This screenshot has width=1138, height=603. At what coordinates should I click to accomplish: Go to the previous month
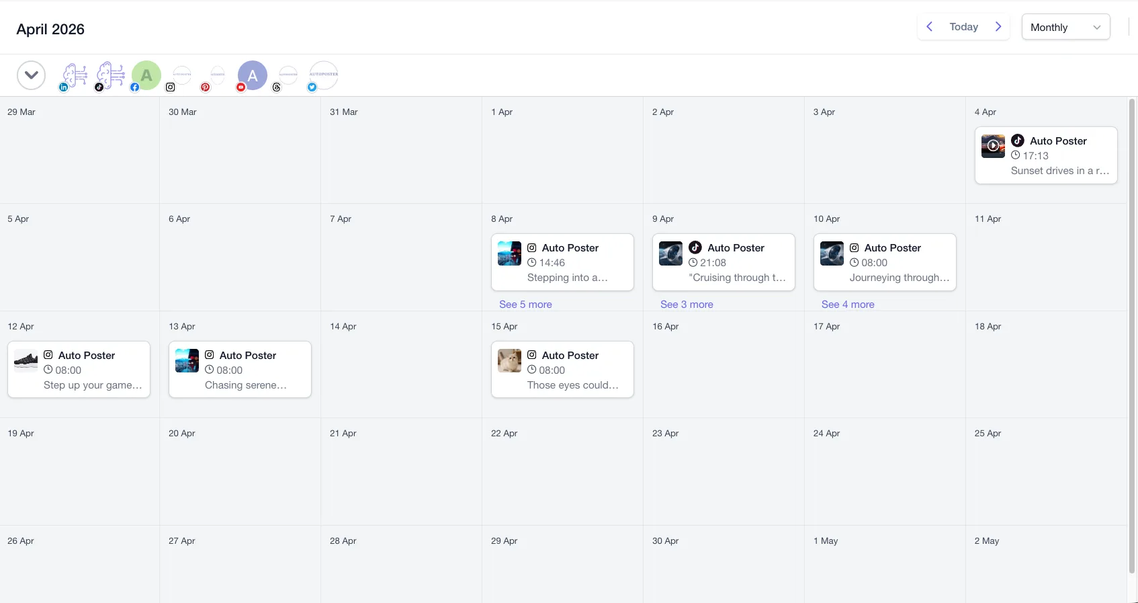(x=930, y=27)
